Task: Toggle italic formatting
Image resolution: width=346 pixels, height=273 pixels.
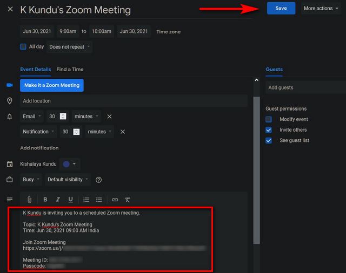Action: click(58, 200)
